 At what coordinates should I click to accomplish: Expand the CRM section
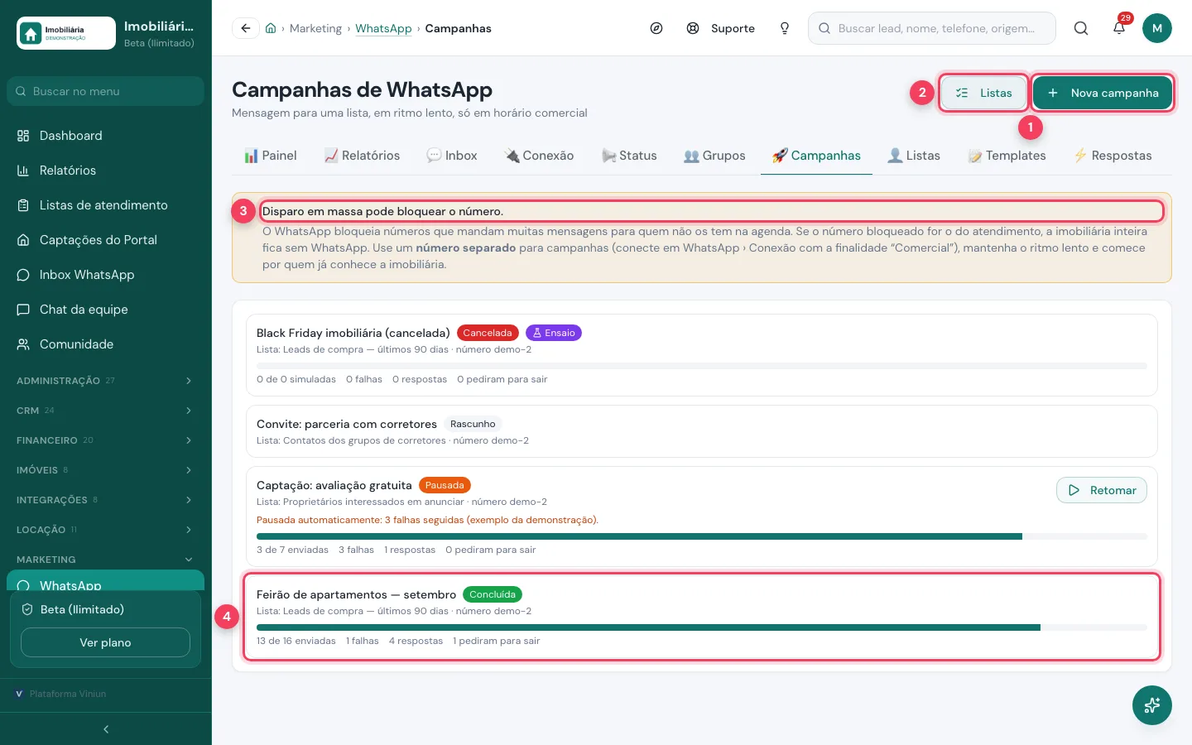tap(105, 411)
